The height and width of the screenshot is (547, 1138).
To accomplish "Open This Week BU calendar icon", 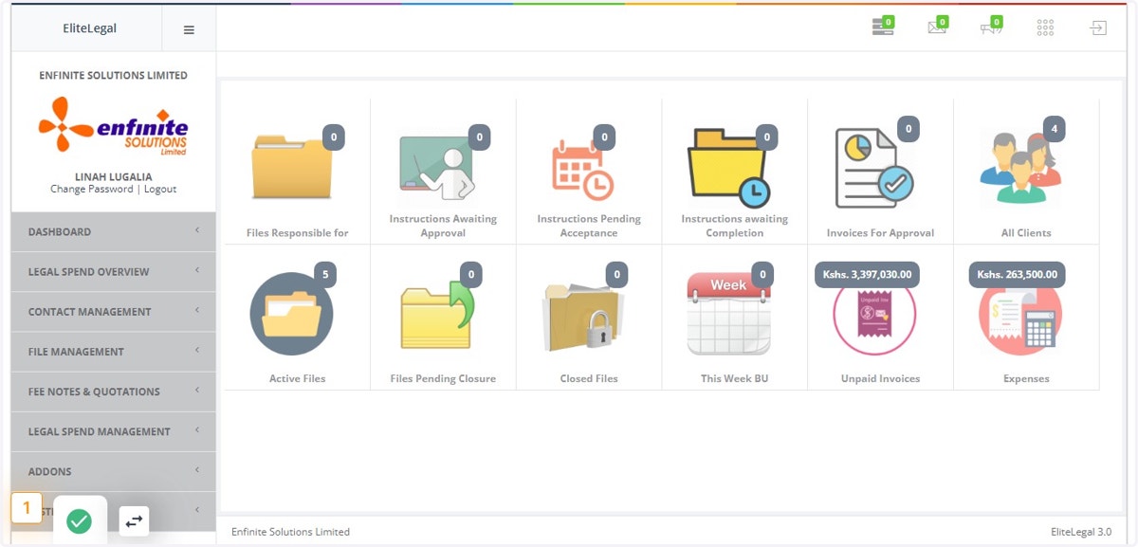I will point(728,313).
